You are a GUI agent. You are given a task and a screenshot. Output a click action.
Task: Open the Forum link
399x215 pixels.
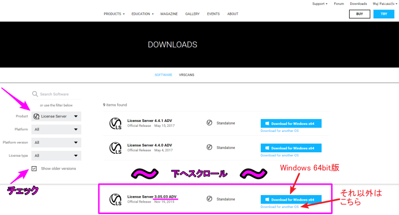[x=339, y=4]
